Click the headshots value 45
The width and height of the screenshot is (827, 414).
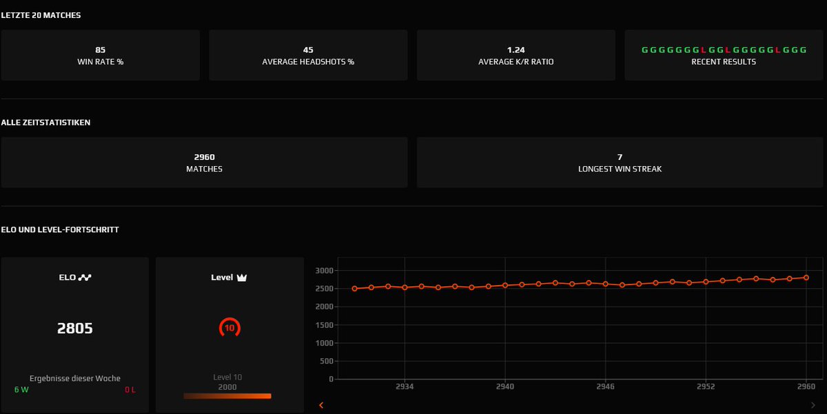(x=308, y=50)
